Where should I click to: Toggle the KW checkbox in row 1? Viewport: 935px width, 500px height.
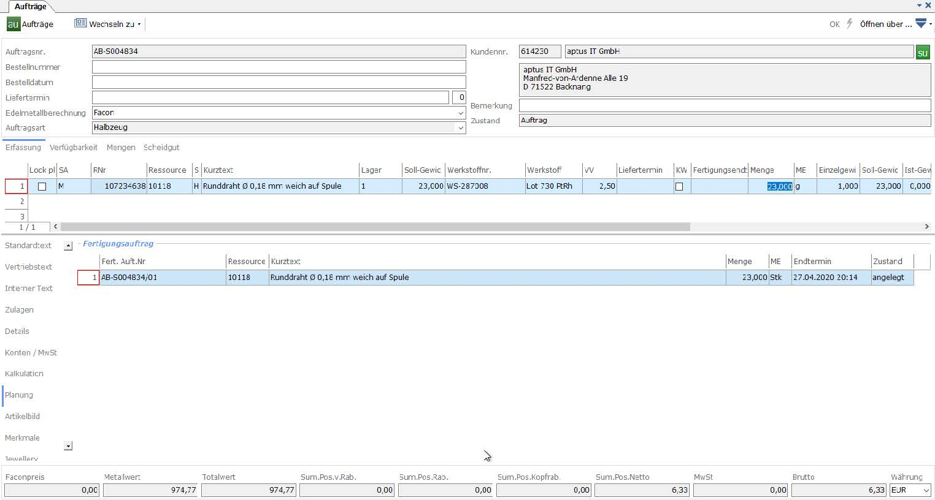point(679,186)
